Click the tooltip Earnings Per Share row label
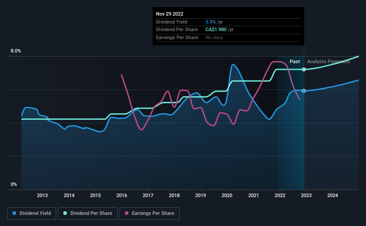 [177, 37]
